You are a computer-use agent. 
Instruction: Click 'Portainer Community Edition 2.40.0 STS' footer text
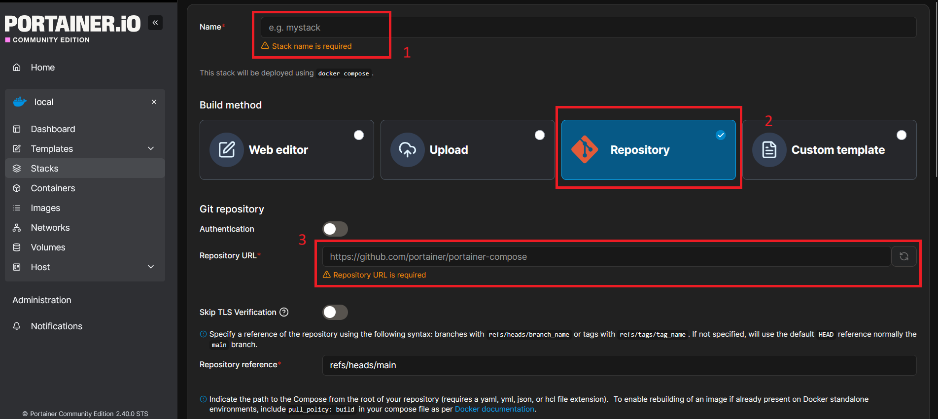[x=89, y=414]
